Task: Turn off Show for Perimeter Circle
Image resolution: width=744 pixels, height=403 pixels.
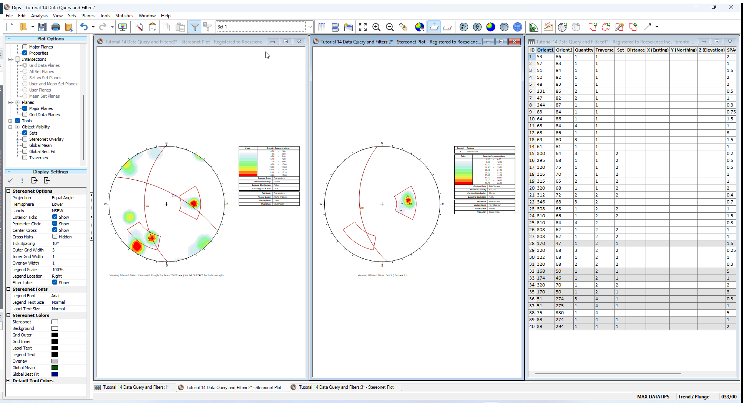Action: [55, 223]
